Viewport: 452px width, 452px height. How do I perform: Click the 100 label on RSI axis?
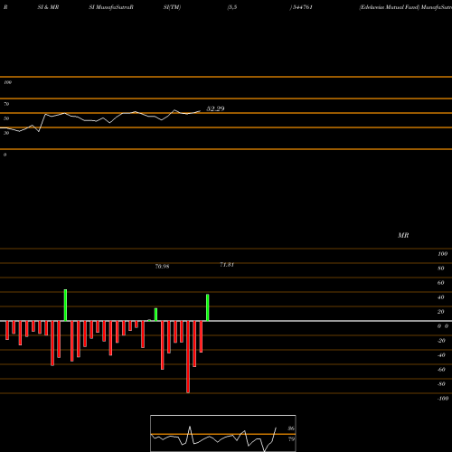point(7,82)
